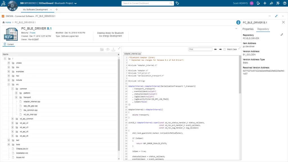Expand the cmake folder
The width and height of the screenshot is (288, 162).
click(9, 63)
